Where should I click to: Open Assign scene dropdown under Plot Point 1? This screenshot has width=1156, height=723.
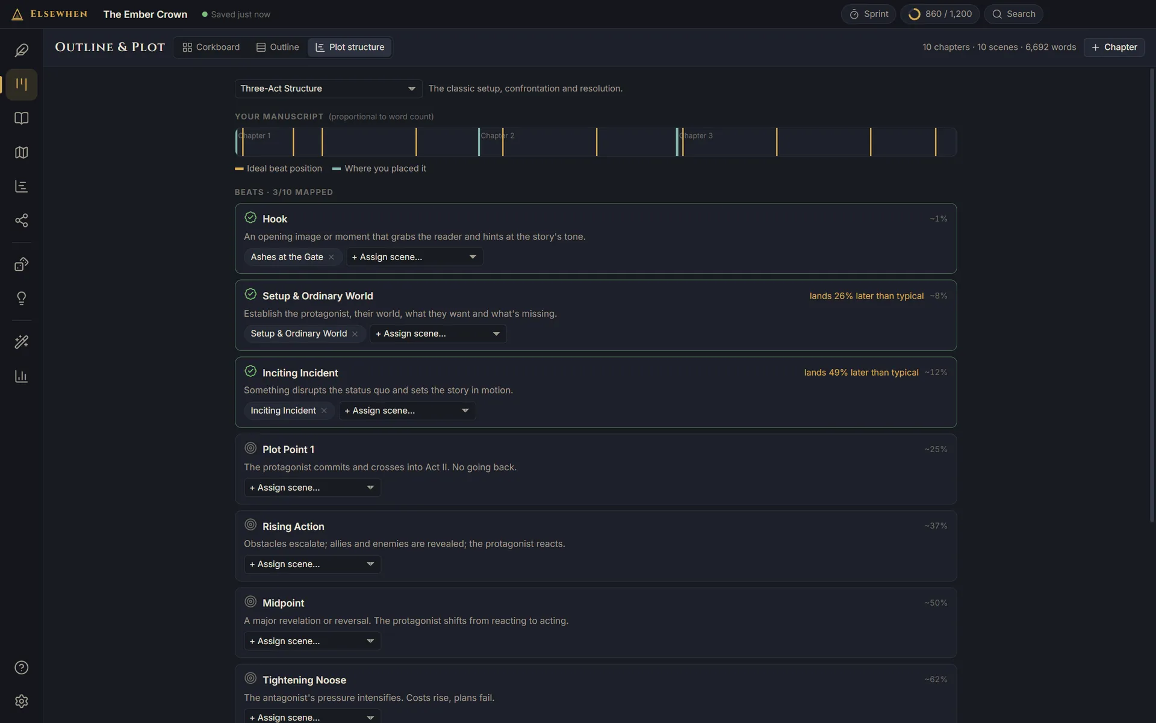(x=312, y=488)
